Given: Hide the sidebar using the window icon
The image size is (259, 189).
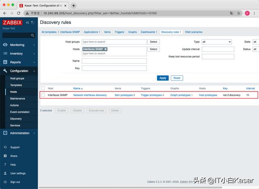Looking at the screenshot, I should (33, 23).
